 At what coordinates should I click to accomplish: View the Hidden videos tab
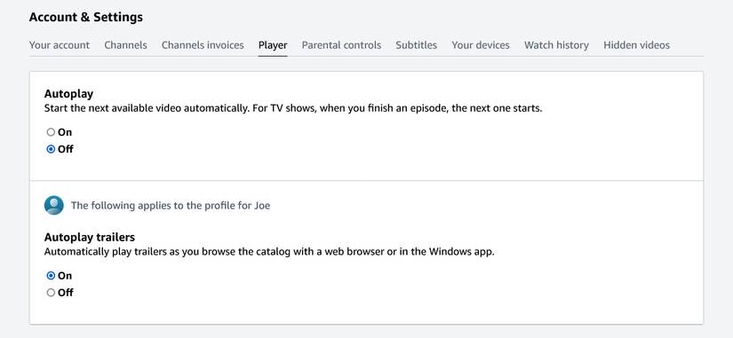pyautogui.click(x=636, y=45)
